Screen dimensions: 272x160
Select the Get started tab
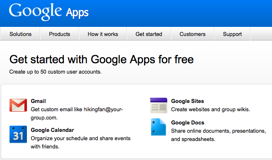point(149,34)
